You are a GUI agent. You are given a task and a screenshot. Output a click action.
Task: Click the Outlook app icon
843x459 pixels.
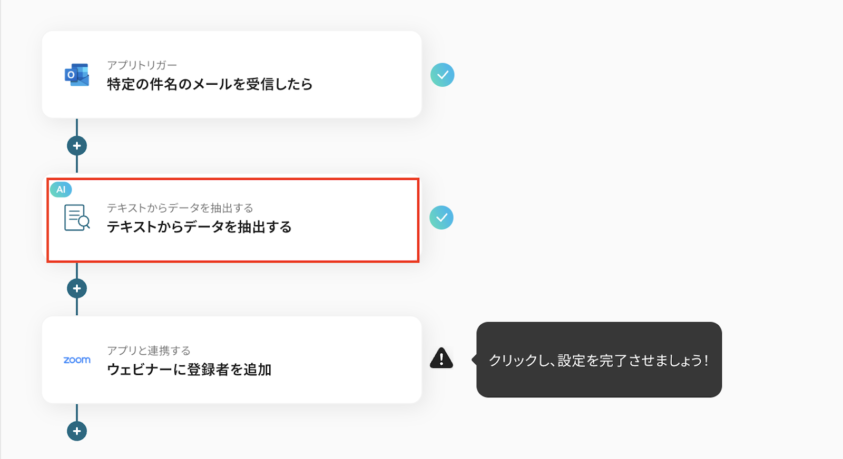[77, 75]
